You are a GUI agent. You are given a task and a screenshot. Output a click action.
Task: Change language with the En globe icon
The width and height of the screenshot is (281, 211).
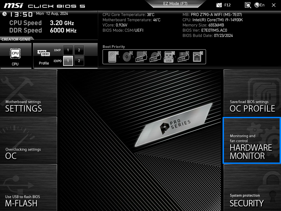259,5
